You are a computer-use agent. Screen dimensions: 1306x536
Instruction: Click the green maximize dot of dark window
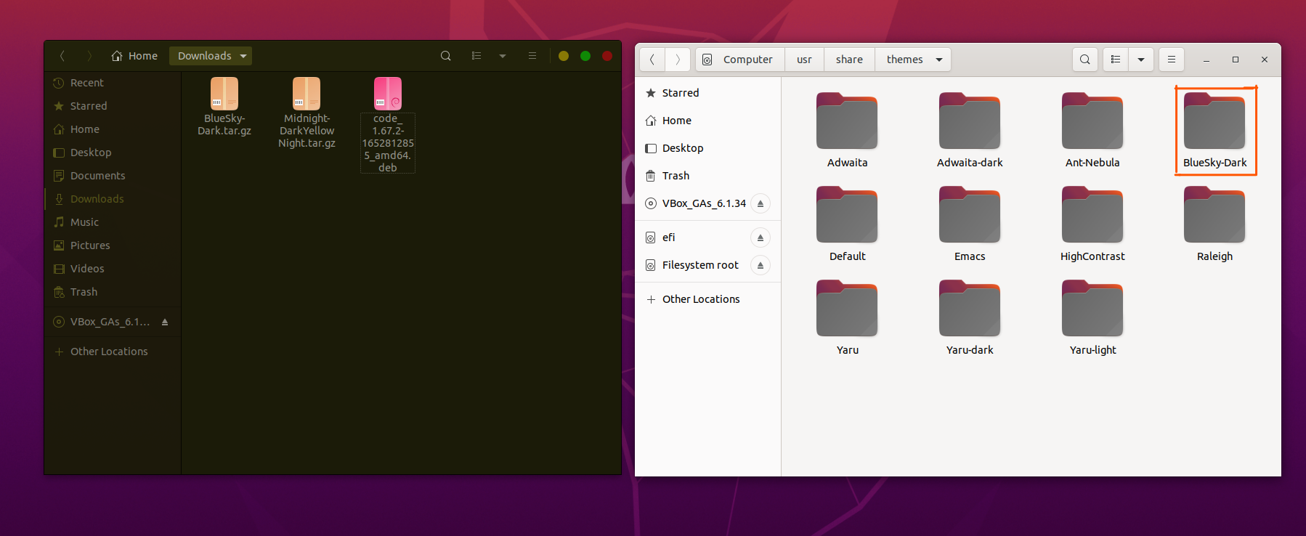click(x=585, y=56)
